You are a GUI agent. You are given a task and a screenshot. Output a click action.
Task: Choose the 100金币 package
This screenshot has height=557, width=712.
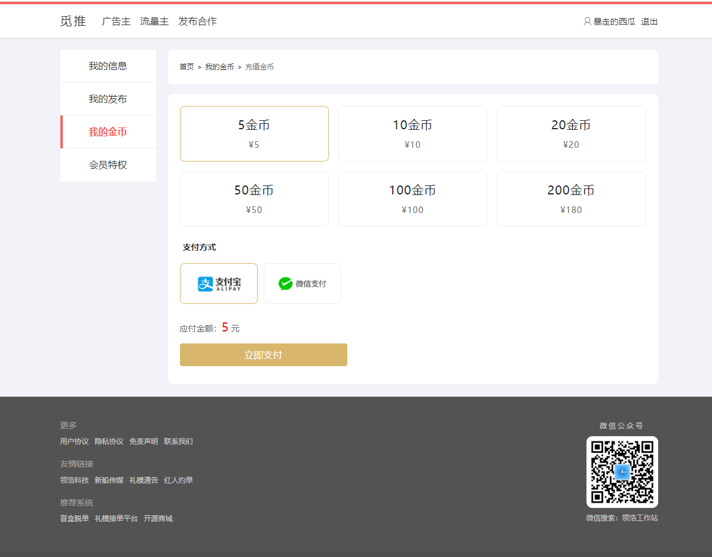tap(412, 199)
